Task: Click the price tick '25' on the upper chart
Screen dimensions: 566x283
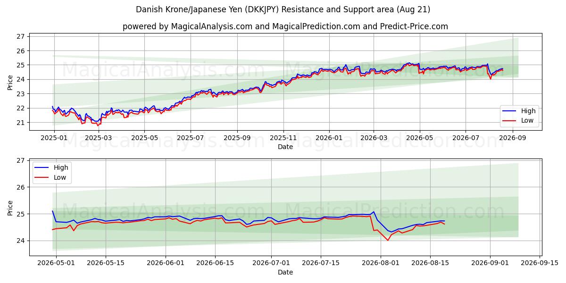Action: tap(21, 65)
